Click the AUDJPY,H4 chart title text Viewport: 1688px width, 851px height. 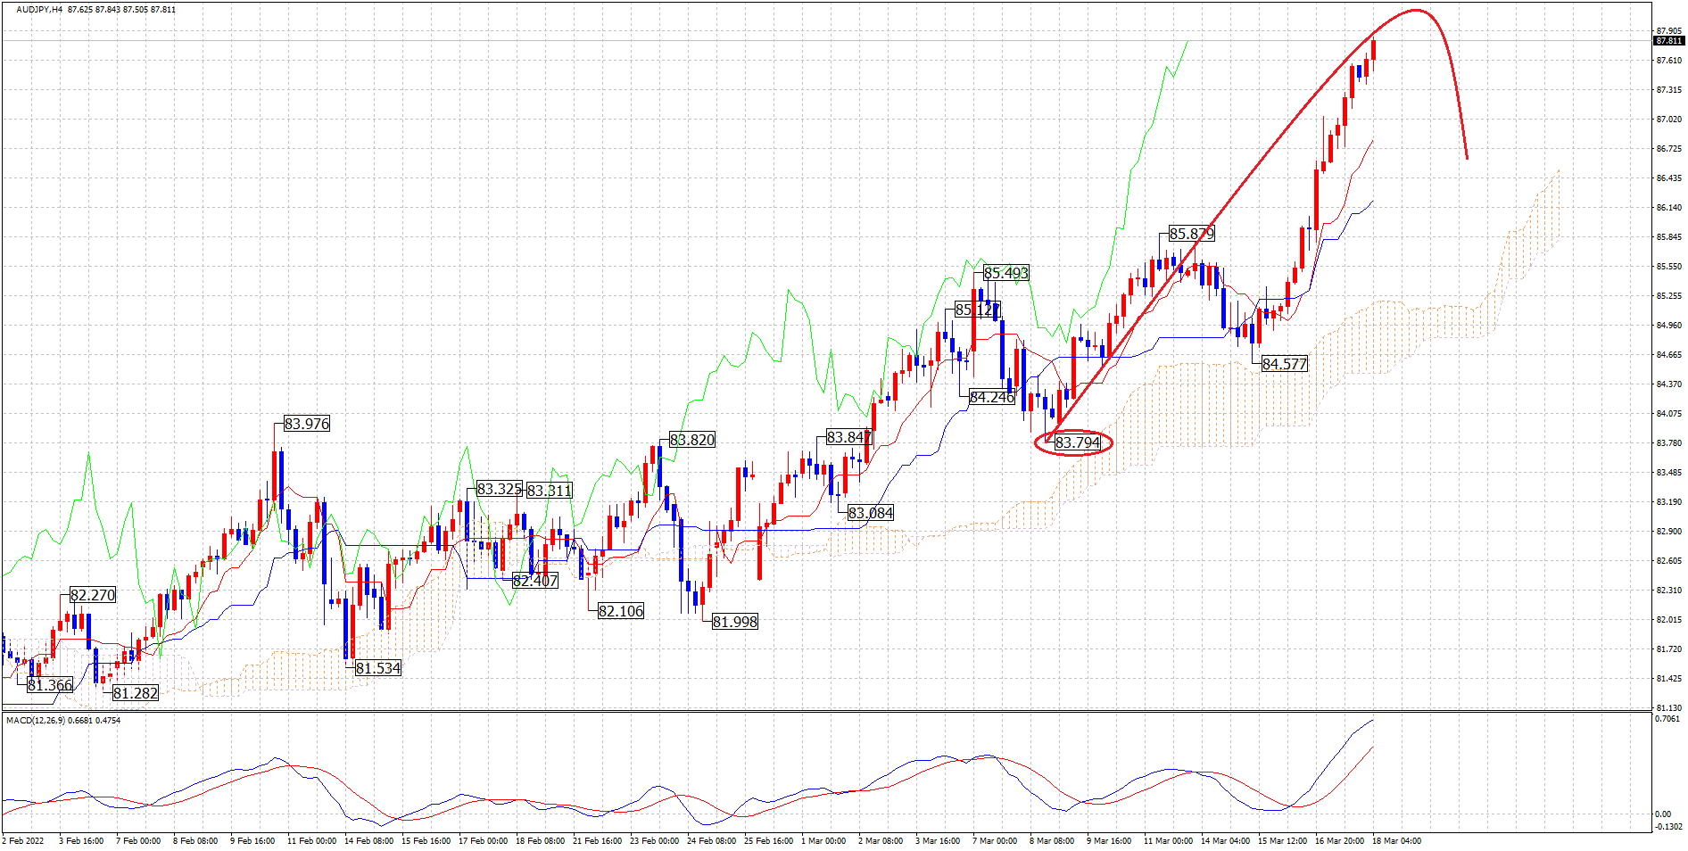39,10
